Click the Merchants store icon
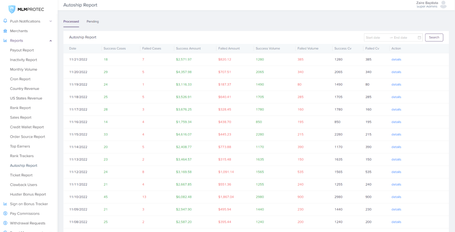The image size is (455, 232). tap(5, 31)
